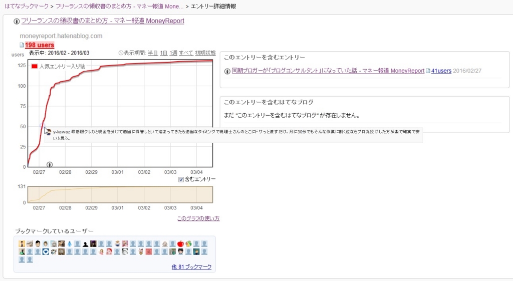This screenshot has height=281, width=513.
Task: Select the small blue penguin-like avatar
Action: 69,244
